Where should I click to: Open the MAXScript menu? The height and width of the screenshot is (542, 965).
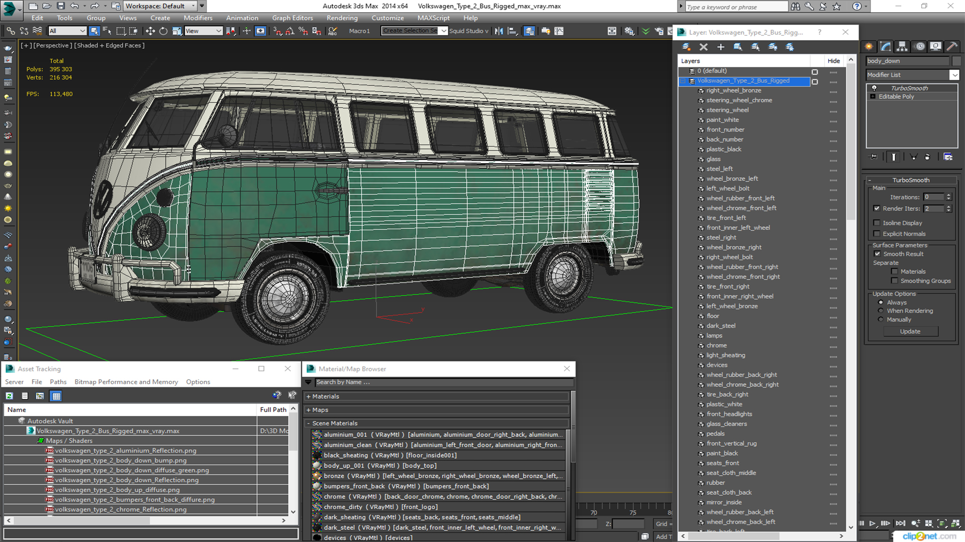click(x=433, y=18)
